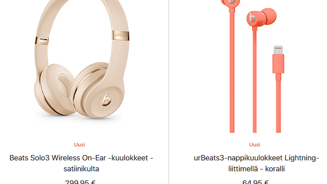The width and height of the screenshot is (327, 184).
Task: Click the rounded ear tip of the coral earbud
Action: (270, 16)
